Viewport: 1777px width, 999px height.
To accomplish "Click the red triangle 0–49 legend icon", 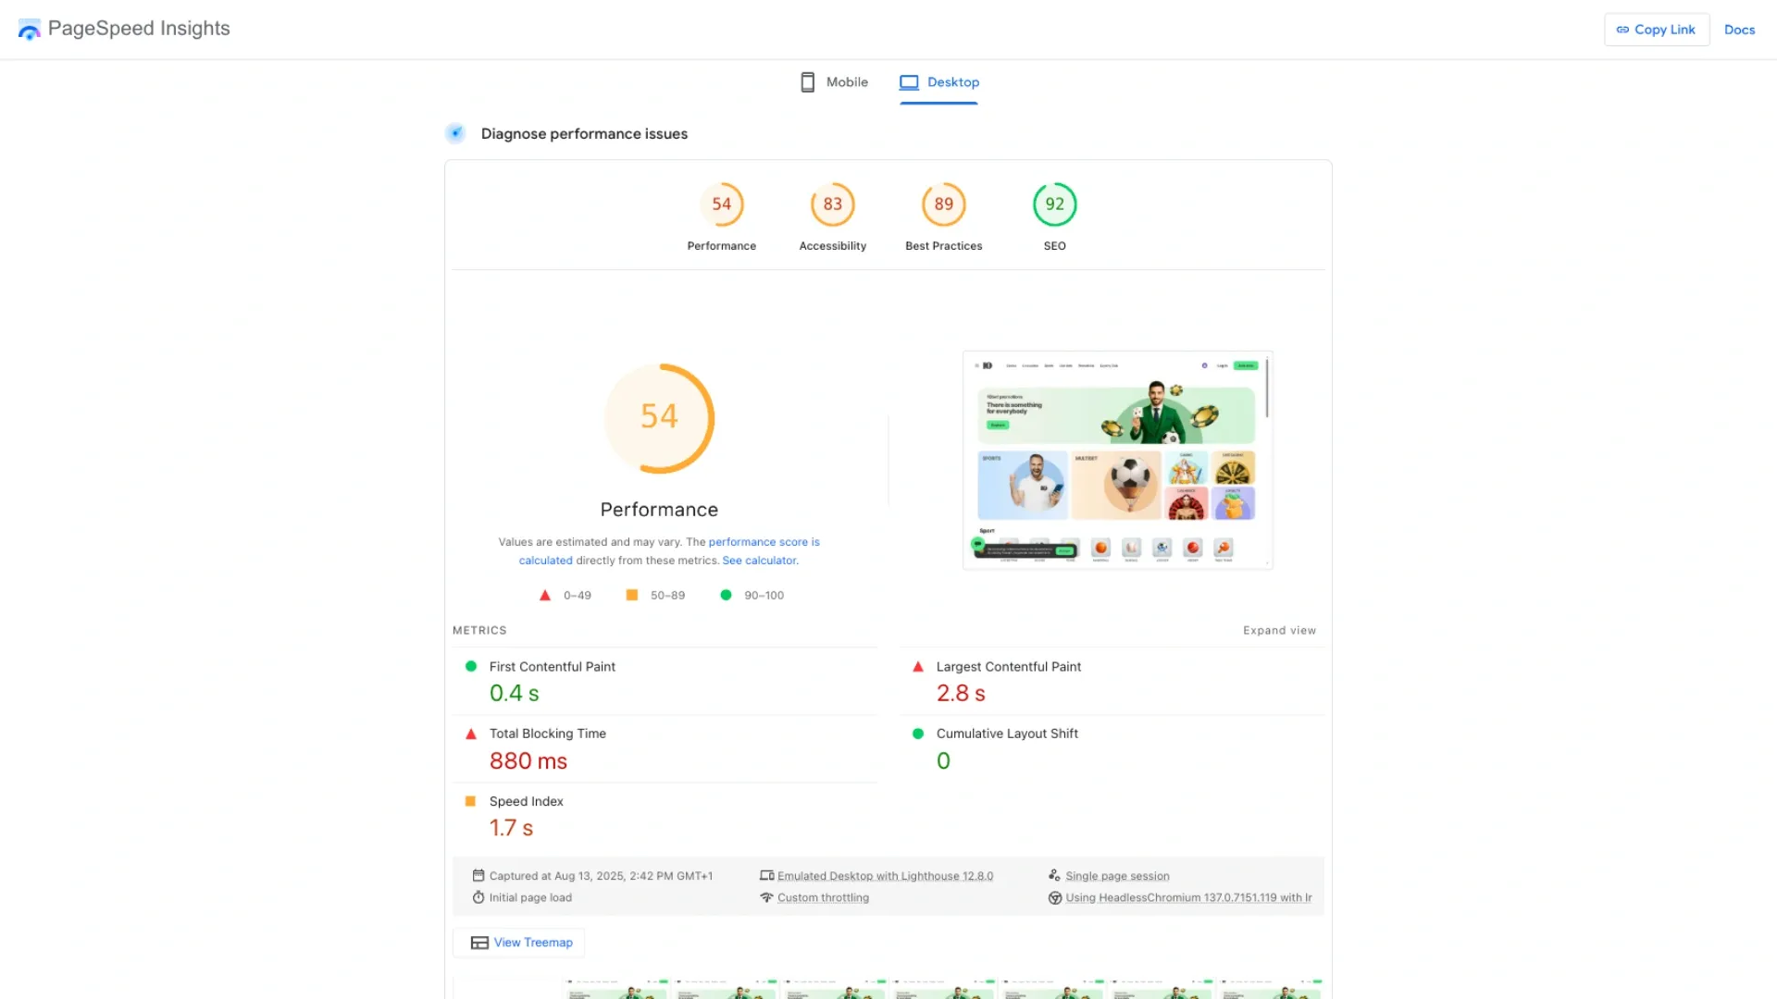I will 545,595.
